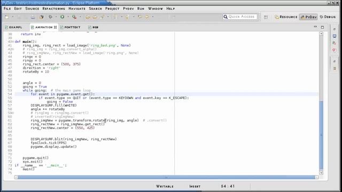Viewport: 342px width, 192px height.
Task: Click the Insert status bar entry
Action: pos(195,186)
